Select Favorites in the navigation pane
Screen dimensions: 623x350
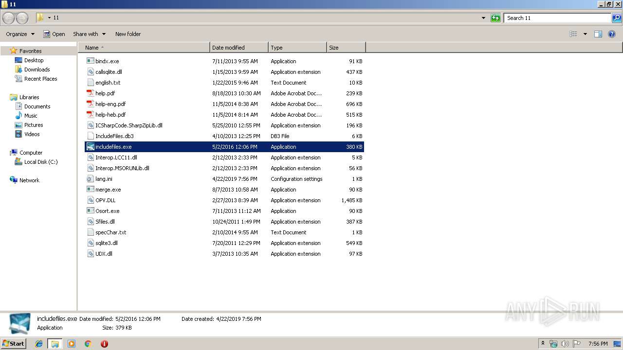point(30,51)
